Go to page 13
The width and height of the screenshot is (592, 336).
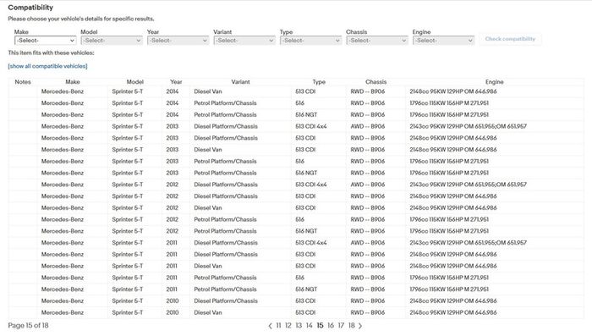tap(299, 325)
